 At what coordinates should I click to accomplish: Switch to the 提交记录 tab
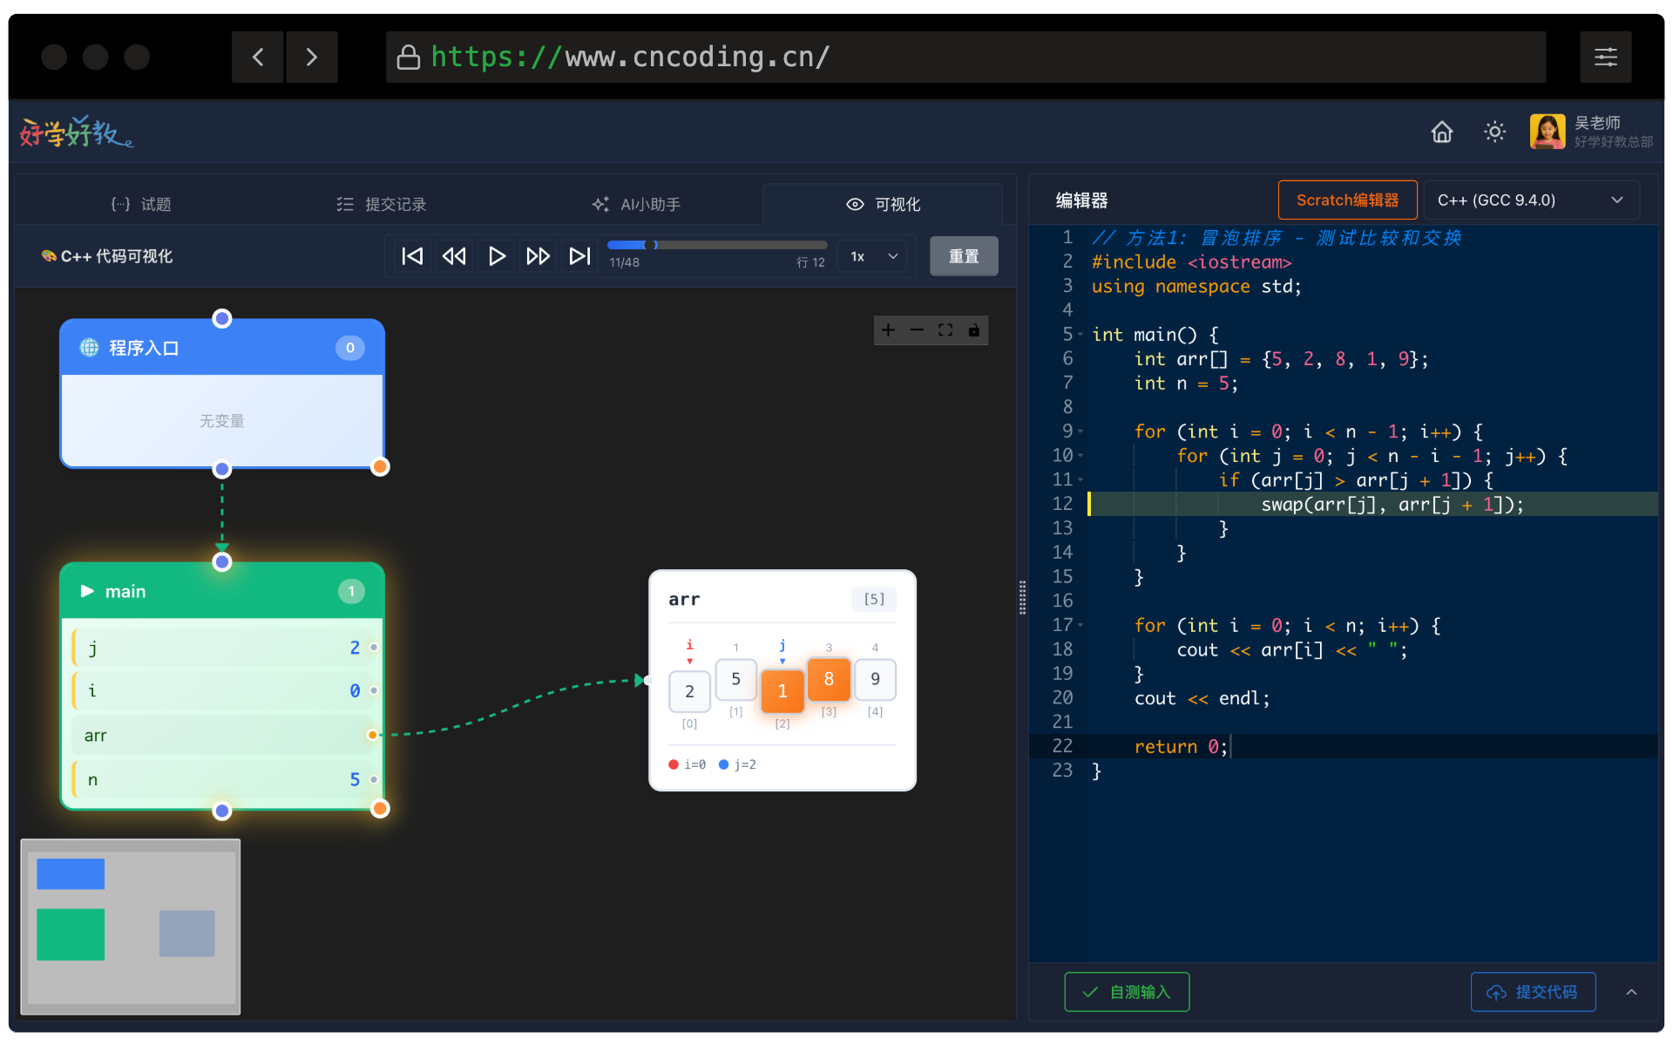tap(382, 204)
